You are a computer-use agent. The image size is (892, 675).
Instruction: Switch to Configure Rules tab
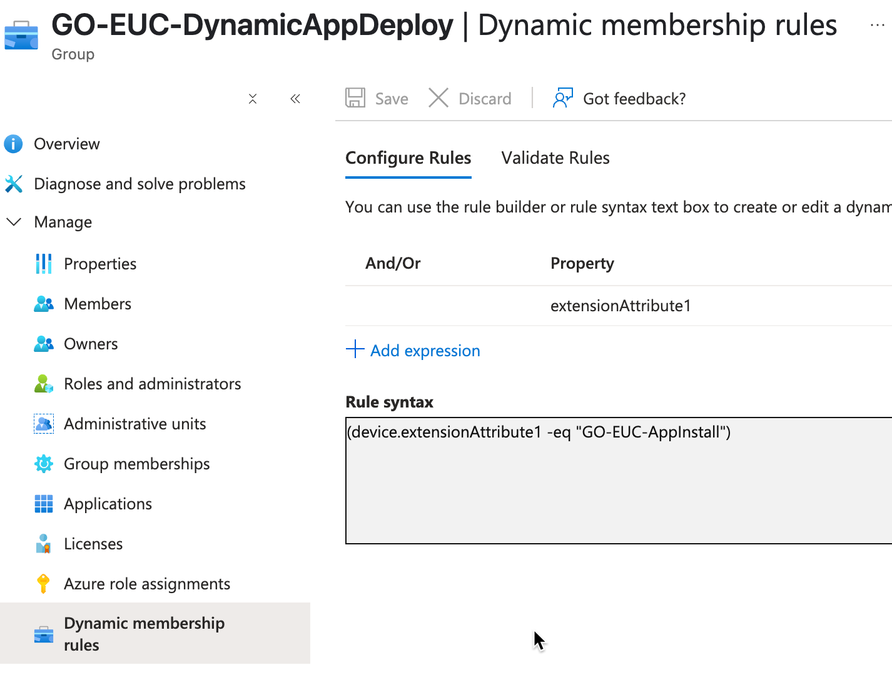click(x=408, y=158)
